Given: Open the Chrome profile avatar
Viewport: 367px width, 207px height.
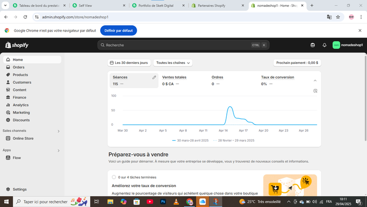Looking at the screenshot, I should click(x=352, y=17).
